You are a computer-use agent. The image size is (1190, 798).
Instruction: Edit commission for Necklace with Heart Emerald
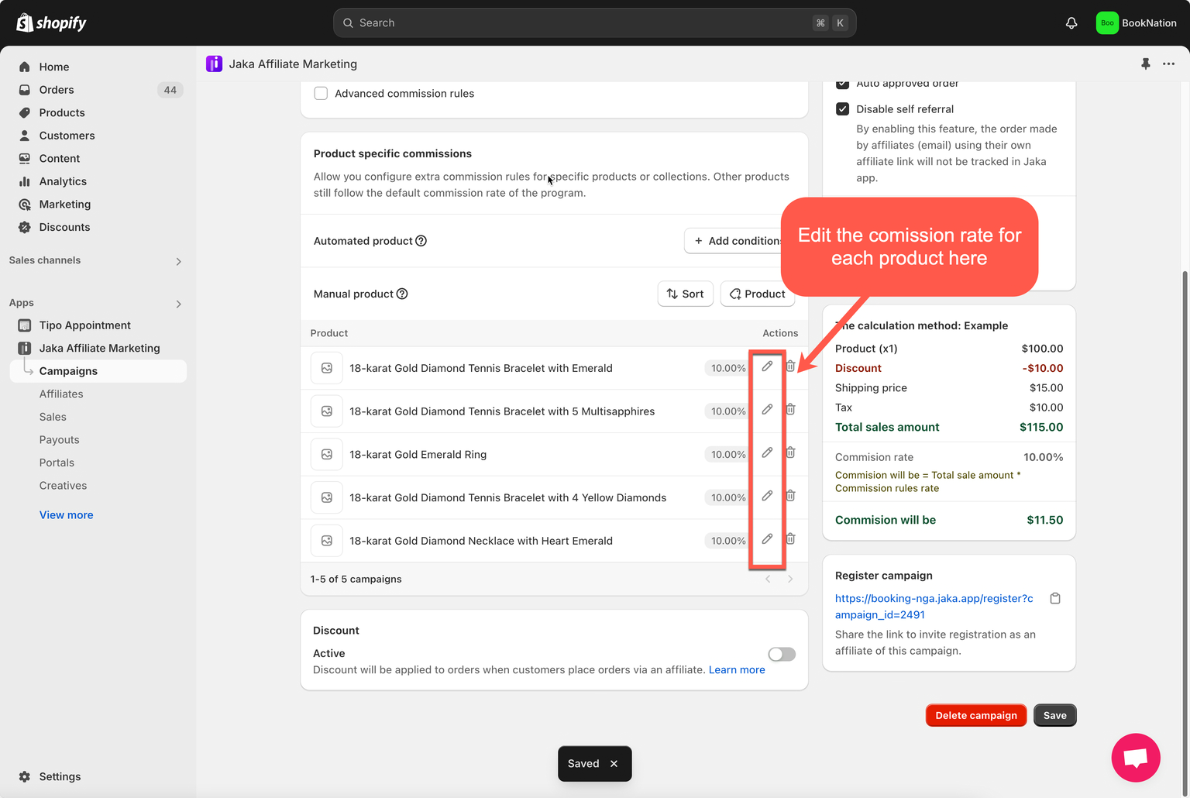767,539
